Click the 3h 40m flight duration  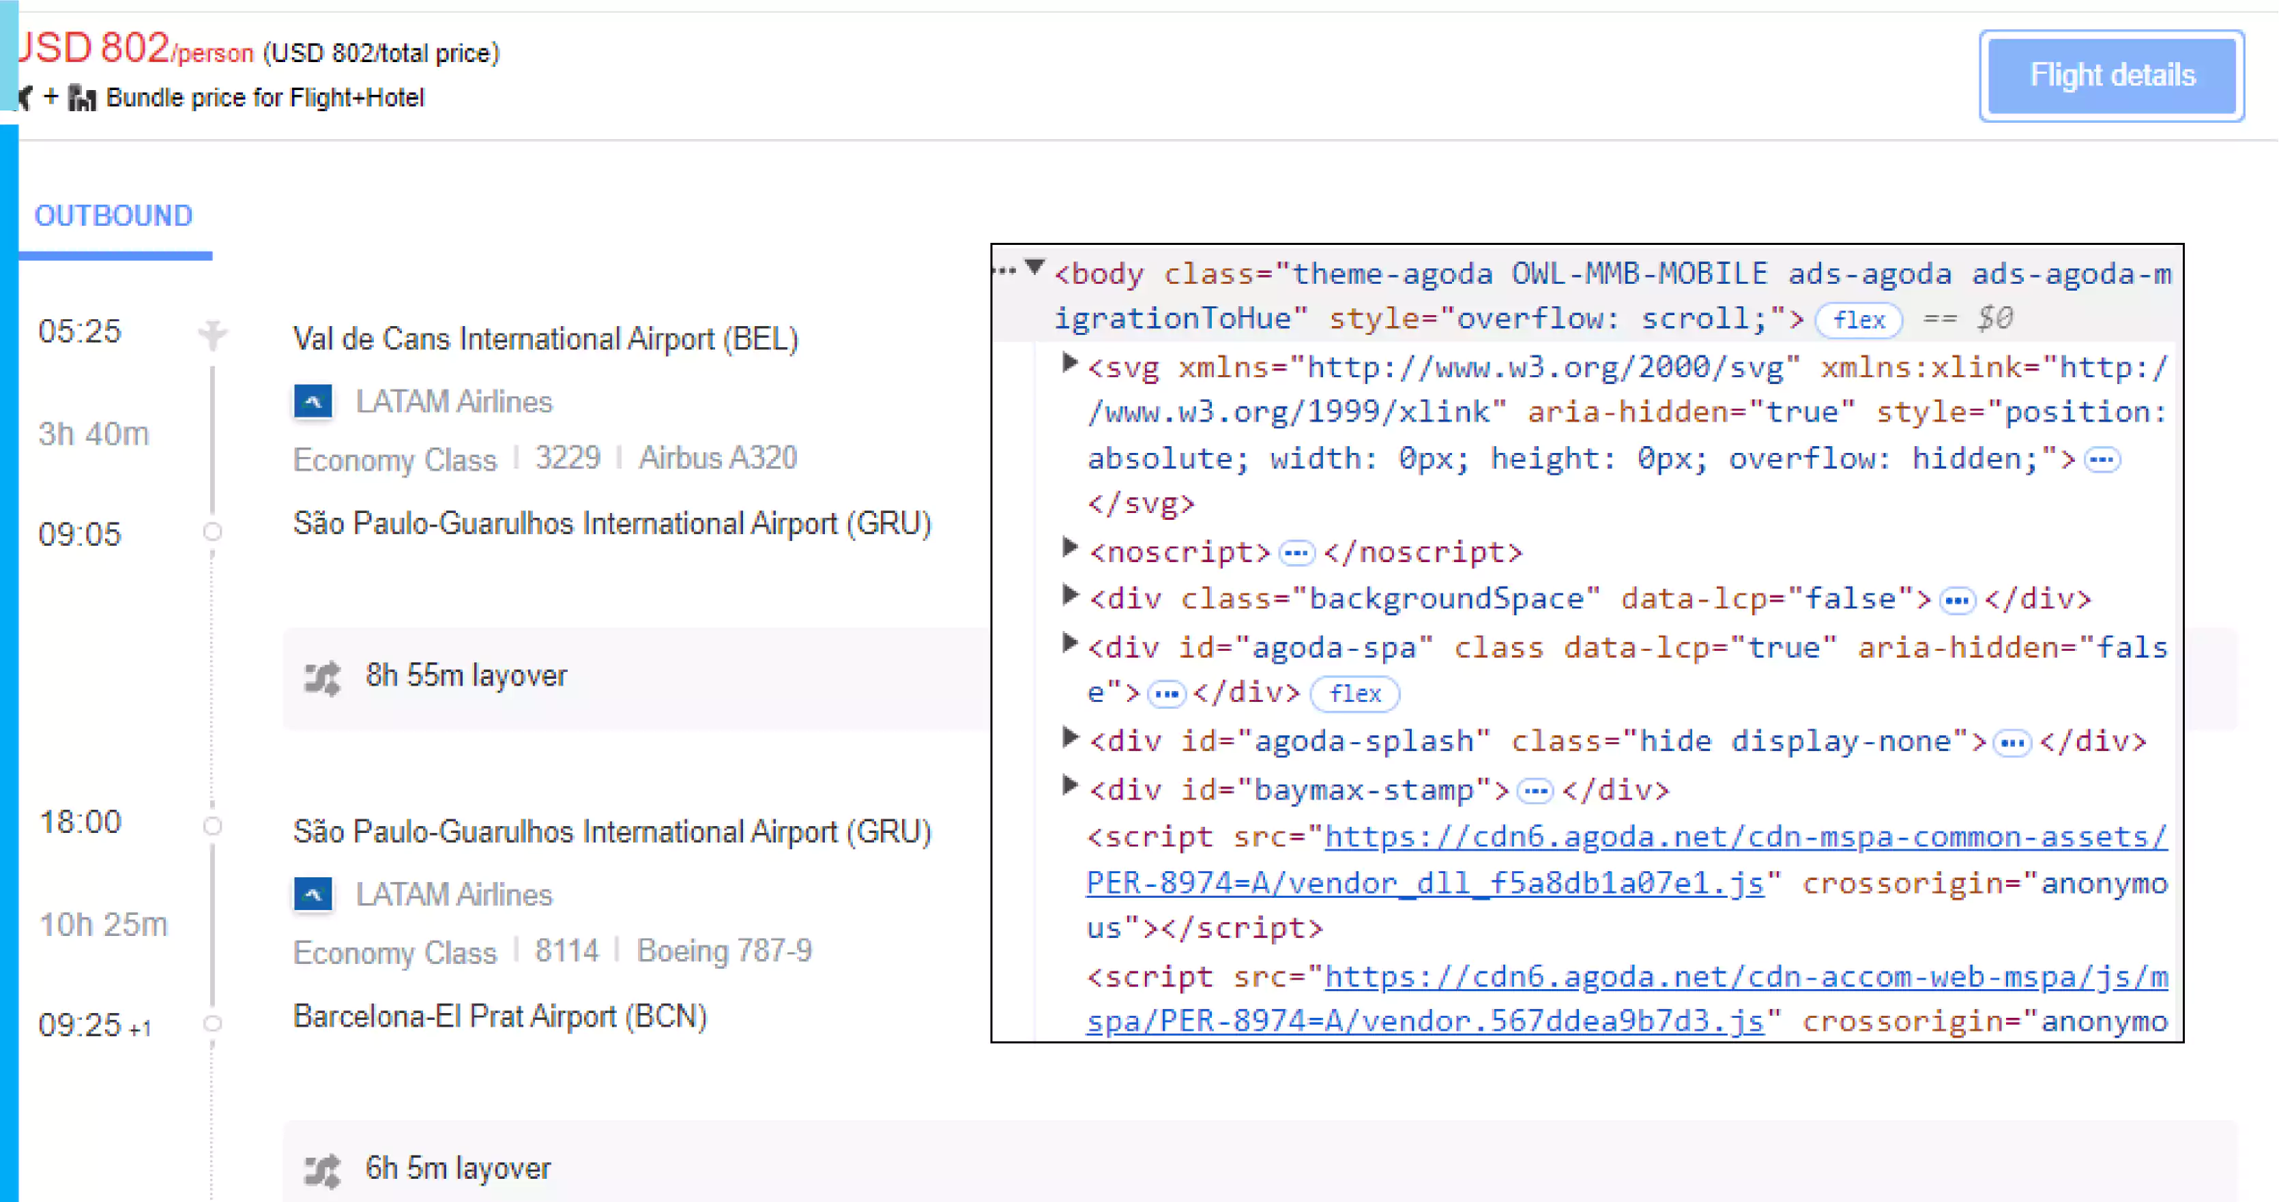pyautogui.click(x=93, y=435)
